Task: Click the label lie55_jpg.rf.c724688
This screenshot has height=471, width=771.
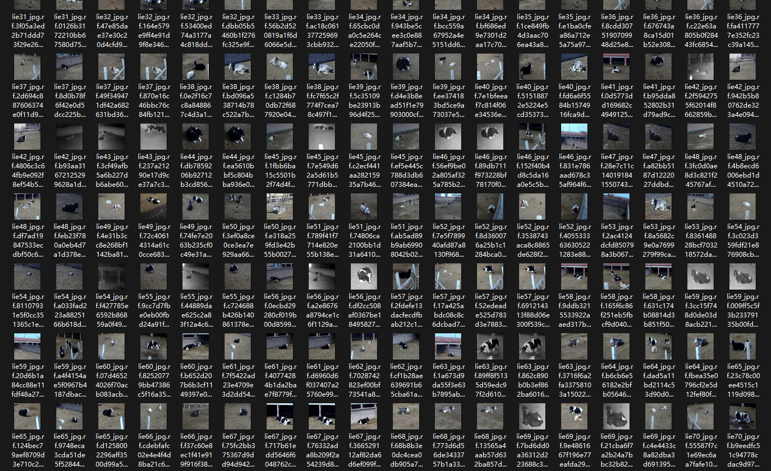Action: click(238, 311)
